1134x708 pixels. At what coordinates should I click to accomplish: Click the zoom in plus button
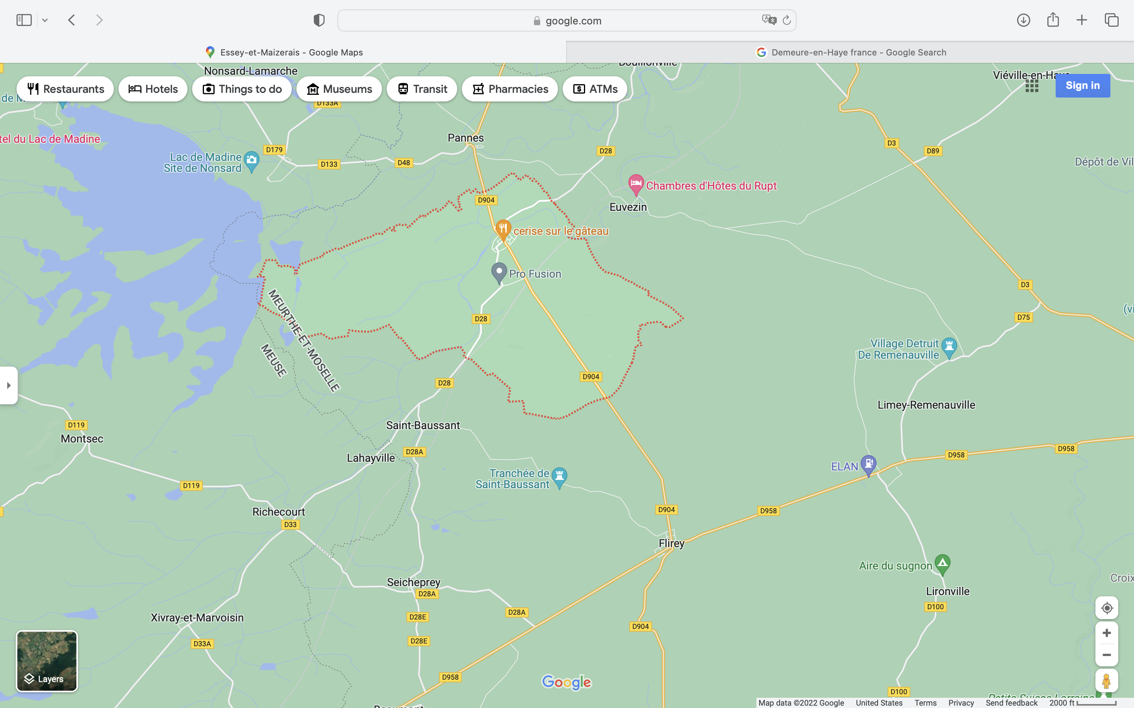(x=1106, y=633)
